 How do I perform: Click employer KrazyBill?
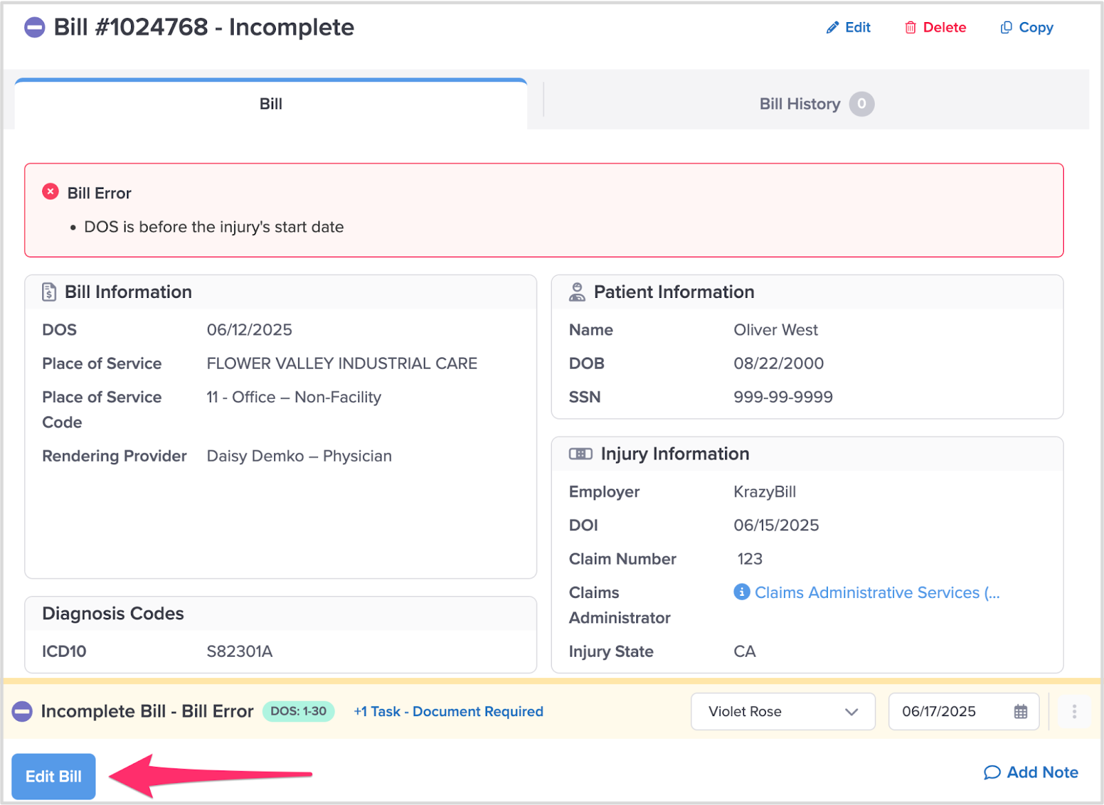pos(765,491)
